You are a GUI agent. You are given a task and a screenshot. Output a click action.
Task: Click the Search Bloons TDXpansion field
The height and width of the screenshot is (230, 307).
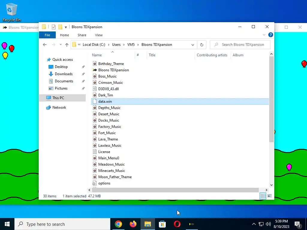pyautogui.click(x=240, y=45)
